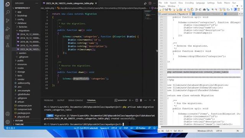Screen dimensions: 245x138
Task: Open the .env file in Explorer
Action: 26,87
